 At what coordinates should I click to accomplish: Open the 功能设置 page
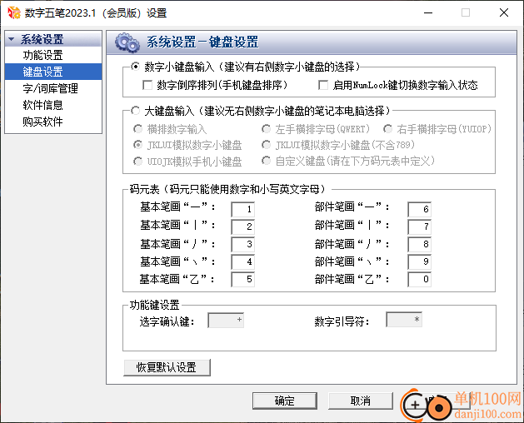(x=42, y=55)
